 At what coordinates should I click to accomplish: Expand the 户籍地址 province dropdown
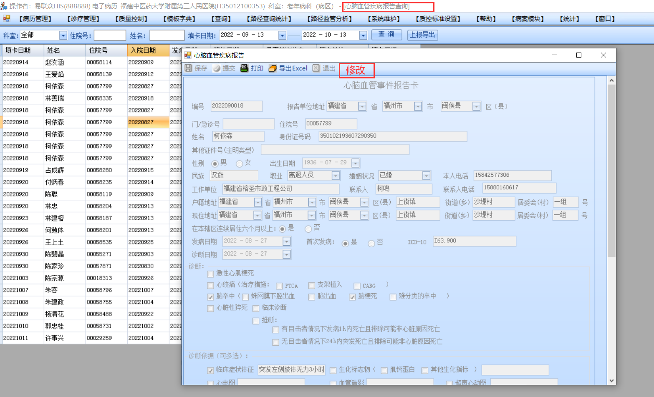point(258,202)
